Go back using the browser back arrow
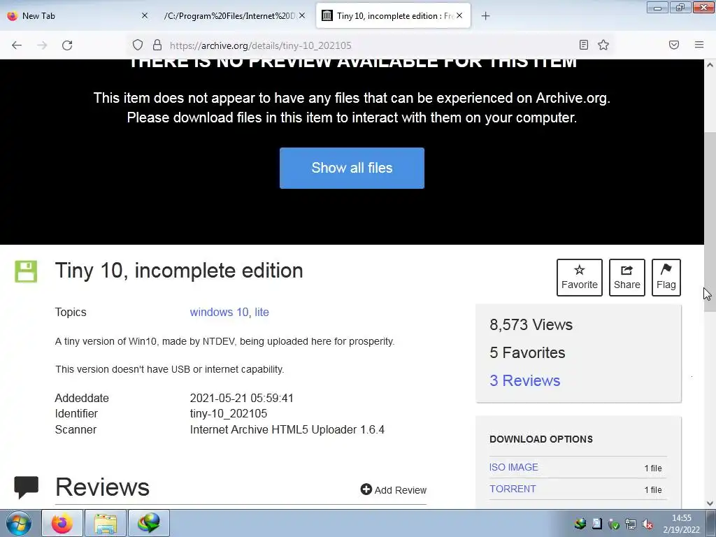 click(17, 45)
